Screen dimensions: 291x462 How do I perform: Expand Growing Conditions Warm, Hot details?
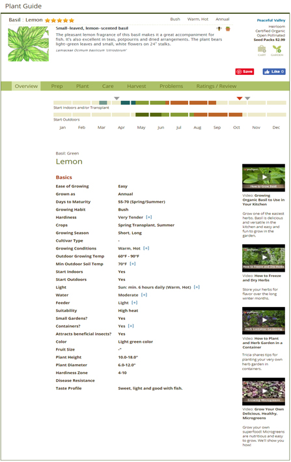coord(146,248)
